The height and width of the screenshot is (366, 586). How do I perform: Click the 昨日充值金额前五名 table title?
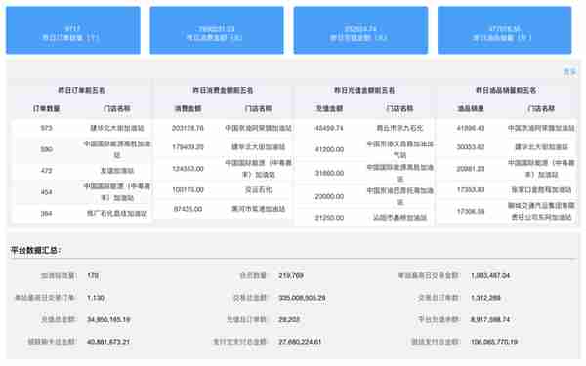[364, 90]
